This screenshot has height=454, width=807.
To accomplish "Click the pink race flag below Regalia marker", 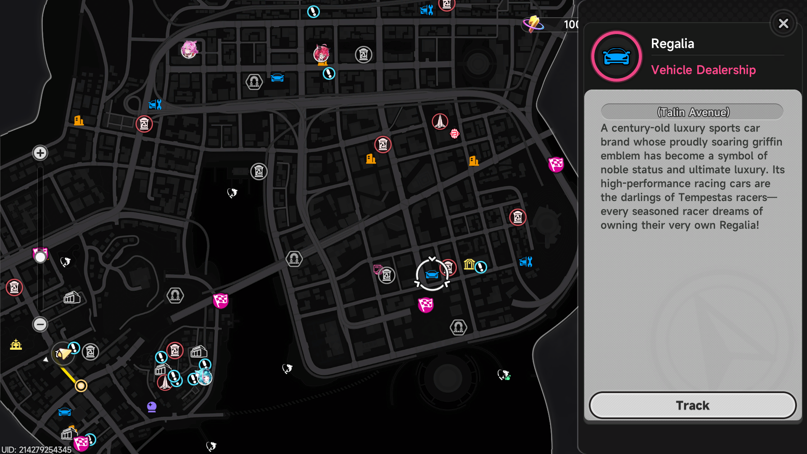I will point(425,305).
